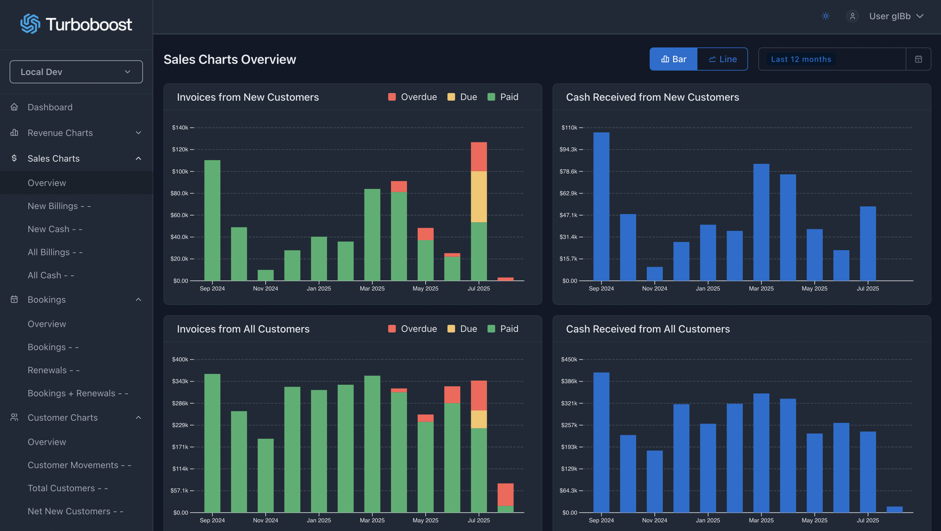This screenshot has width=941, height=531.
Task: Click the Turboboost logo icon
Action: click(30, 24)
